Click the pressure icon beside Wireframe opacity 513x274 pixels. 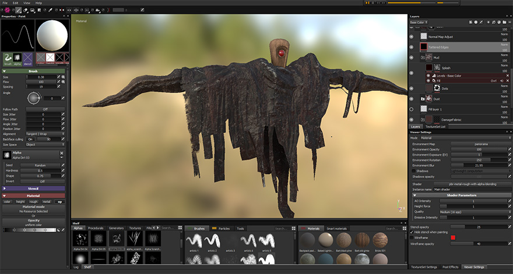(x=510, y=244)
